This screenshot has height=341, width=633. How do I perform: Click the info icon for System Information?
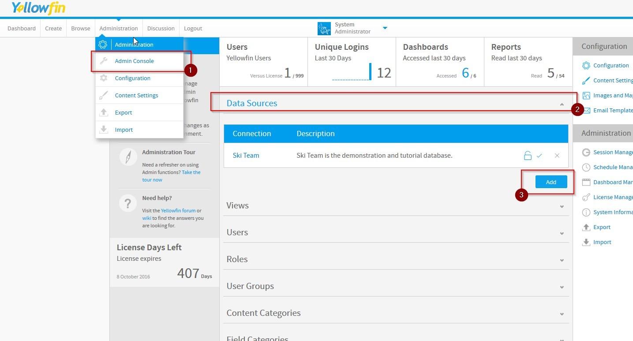(586, 212)
